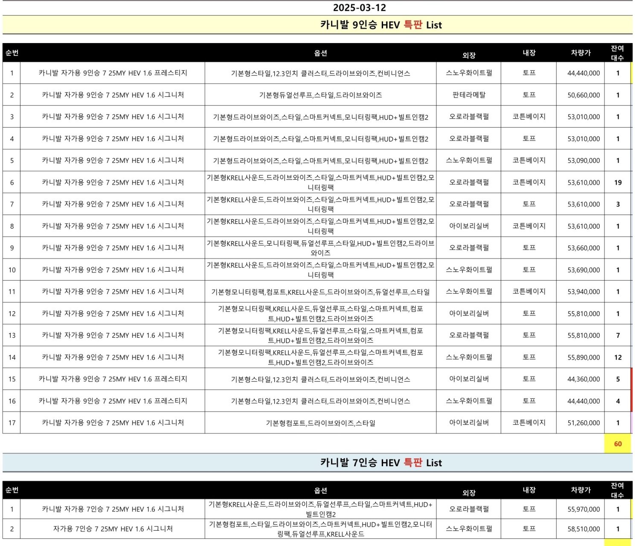Select '아이보리실버' exterior in 9인승 row 17
Image resolution: width=636 pixels, height=546 pixels.
pyautogui.click(x=469, y=423)
